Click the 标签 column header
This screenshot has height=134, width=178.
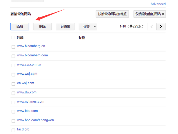[x=82, y=37]
